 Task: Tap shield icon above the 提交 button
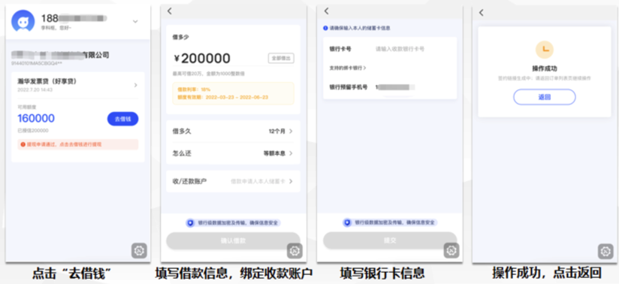click(347, 223)
